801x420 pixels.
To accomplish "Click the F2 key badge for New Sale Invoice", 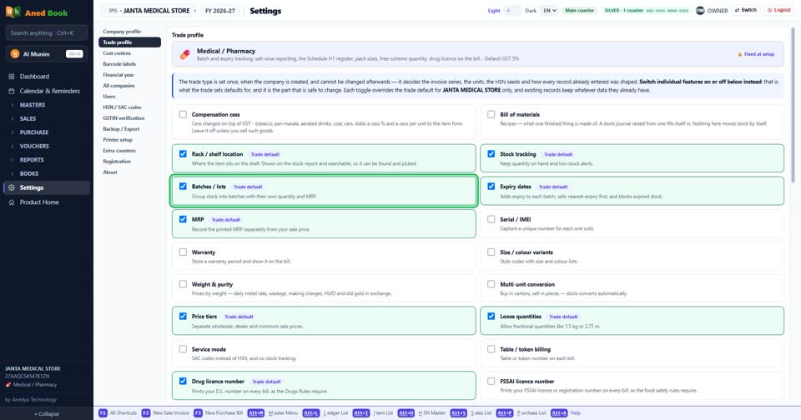I will 145,412.
